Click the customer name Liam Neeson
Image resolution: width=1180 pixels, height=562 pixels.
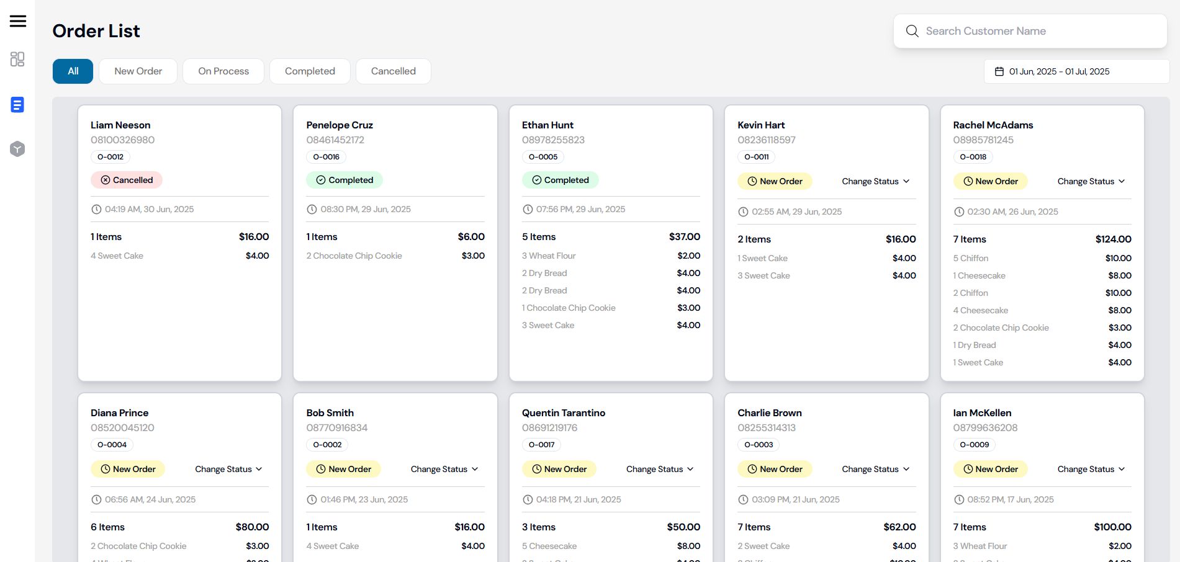tap(120, 125)
